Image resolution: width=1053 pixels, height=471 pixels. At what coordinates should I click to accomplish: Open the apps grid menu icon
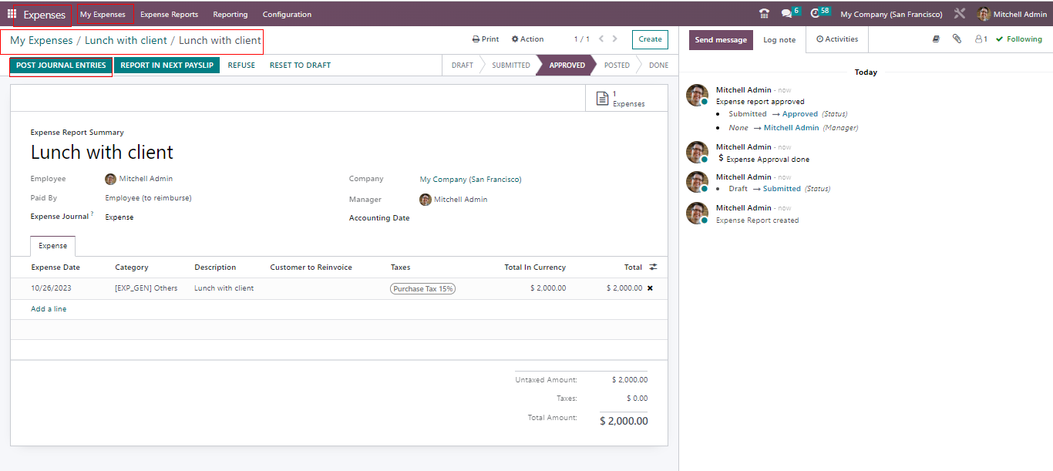[x=12, y=14]
